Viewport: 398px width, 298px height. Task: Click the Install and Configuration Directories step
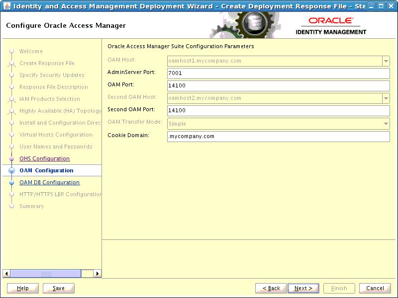(60, 123)
